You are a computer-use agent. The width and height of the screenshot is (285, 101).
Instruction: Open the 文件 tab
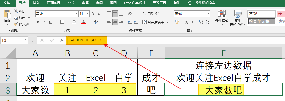click(7, 3)
